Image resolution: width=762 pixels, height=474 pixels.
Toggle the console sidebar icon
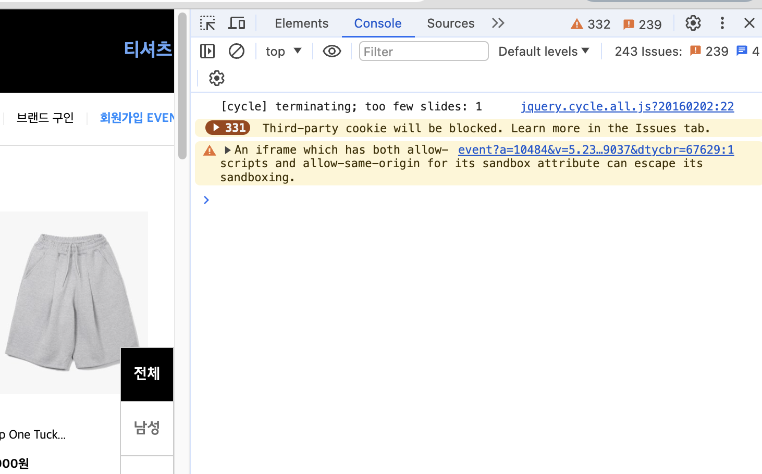[x=207, y=51]
